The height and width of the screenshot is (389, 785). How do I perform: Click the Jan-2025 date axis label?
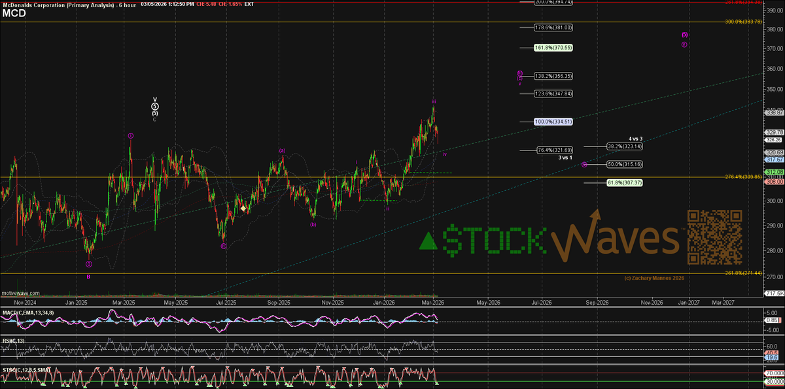coord(77,303)
